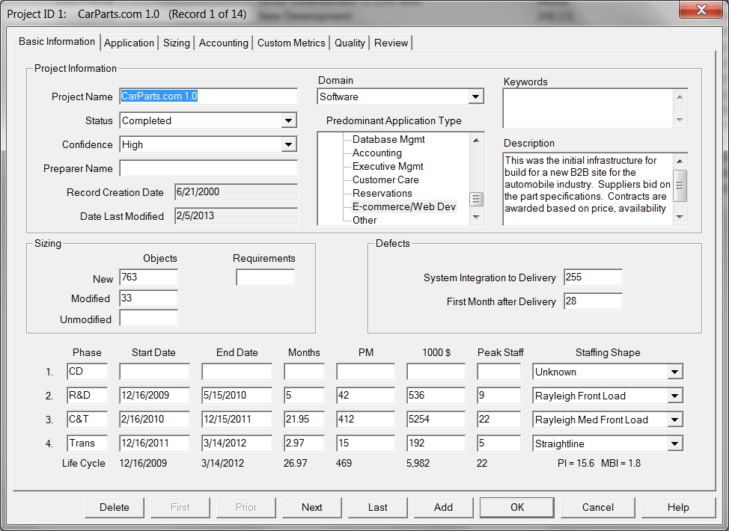Click the Trans Months field
The image size is (729, 531).
click(x=304, y=443)
